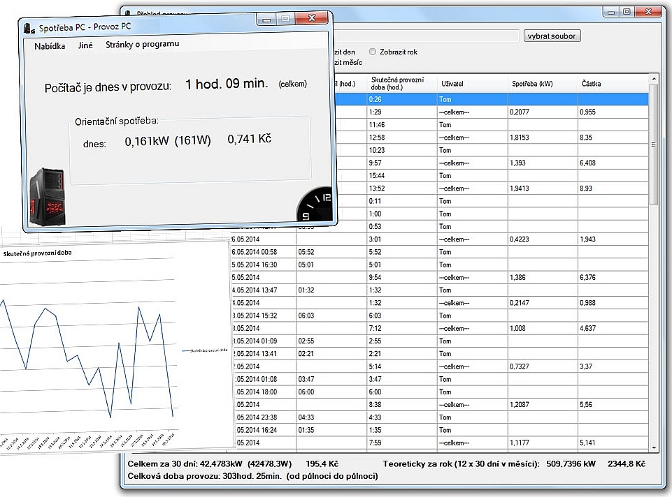Screen dimensions: 672x497
Task: Click cell with consumption 1,393
Action: (543, 163)
